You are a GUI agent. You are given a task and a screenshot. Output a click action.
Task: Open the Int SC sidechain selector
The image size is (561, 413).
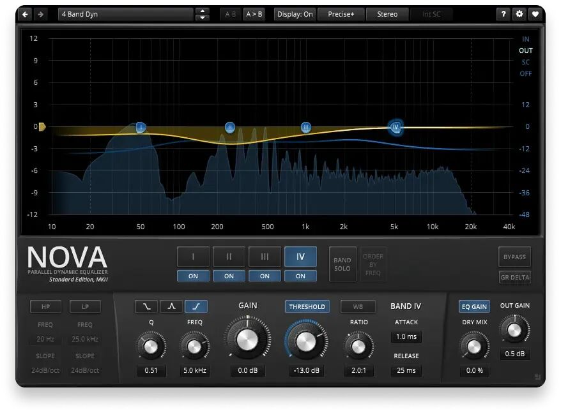[x=431, y=14]
